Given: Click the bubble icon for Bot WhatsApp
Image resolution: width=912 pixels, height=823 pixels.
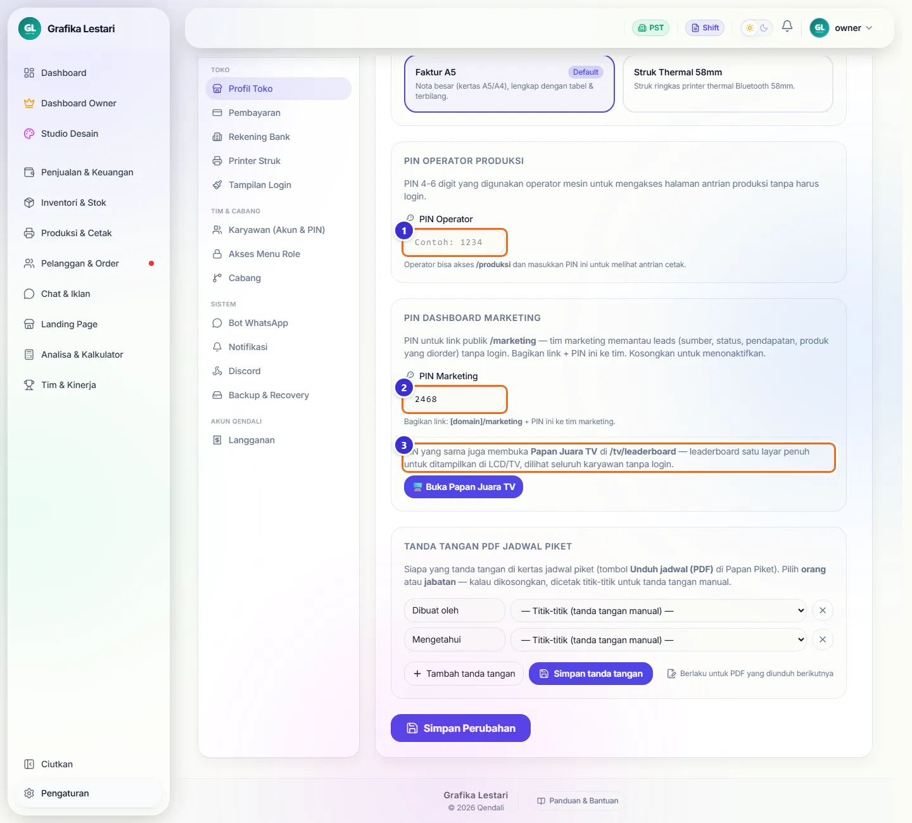Looking at the screenshot, I should click(217, 323).
